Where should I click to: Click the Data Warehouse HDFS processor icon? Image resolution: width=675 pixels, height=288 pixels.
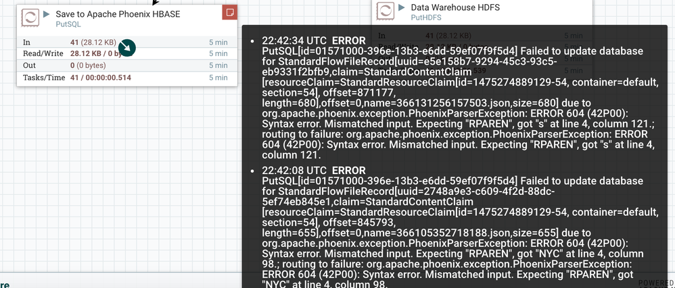[386, 11]
